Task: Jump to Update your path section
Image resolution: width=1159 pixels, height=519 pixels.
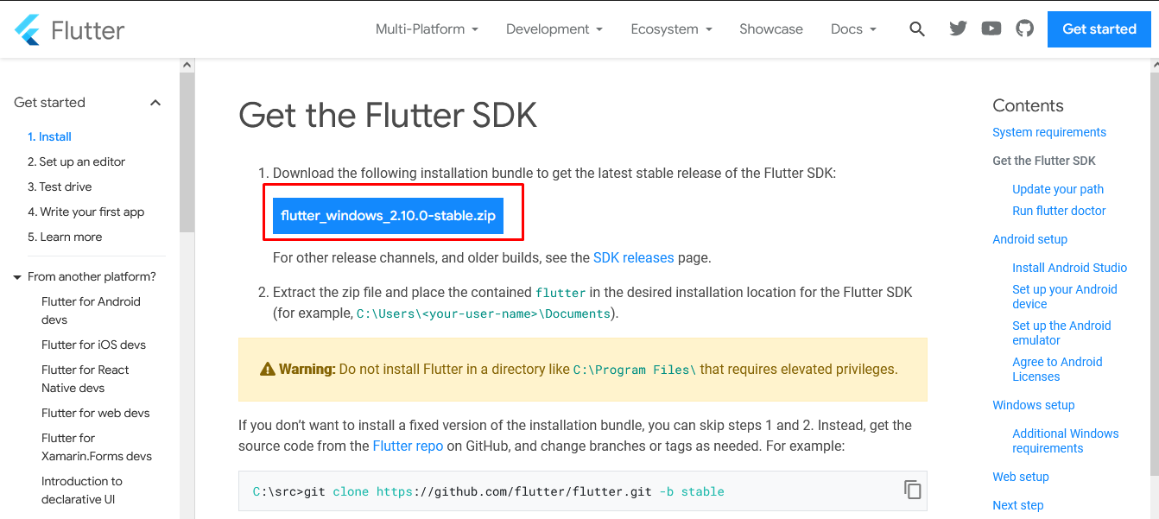Action: [x=1057, y=189]
